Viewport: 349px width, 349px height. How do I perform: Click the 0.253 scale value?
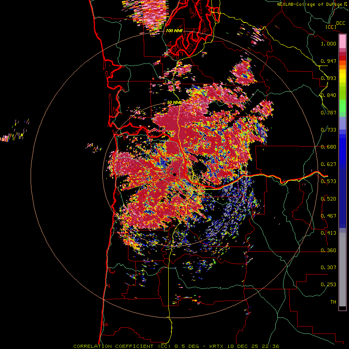tap(328, 285)
